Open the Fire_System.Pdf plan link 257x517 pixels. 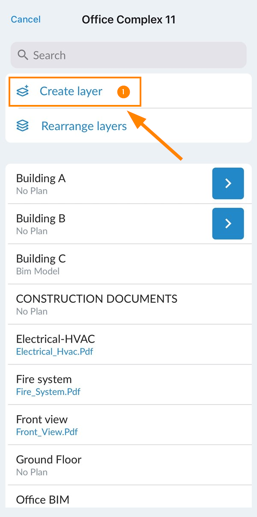(x=48, y=391)
